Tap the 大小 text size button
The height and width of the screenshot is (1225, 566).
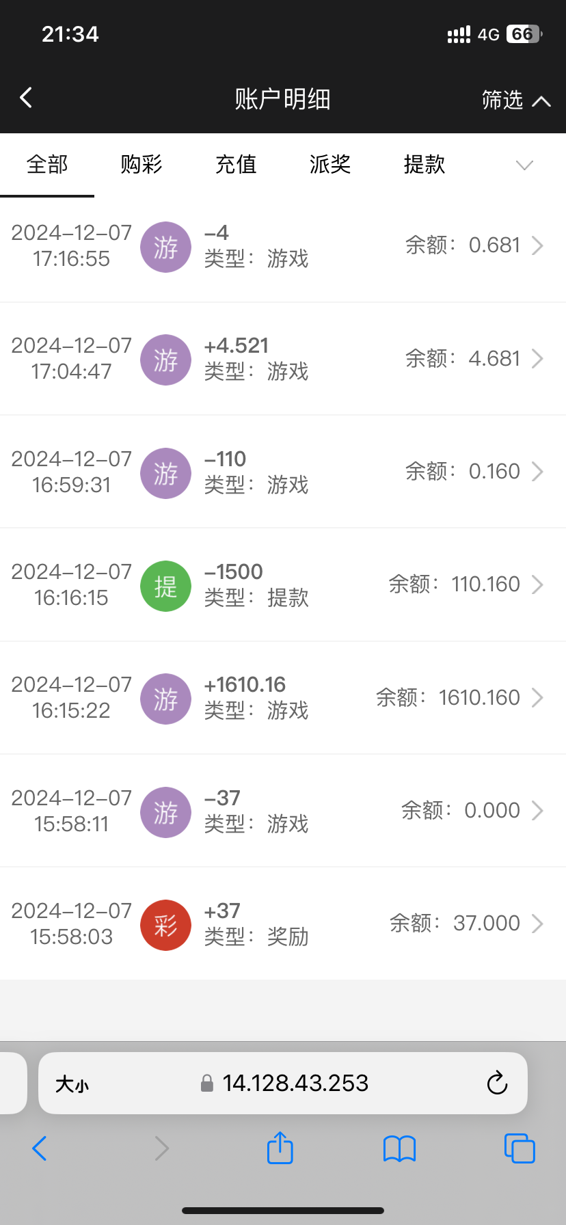[72, 1083]
